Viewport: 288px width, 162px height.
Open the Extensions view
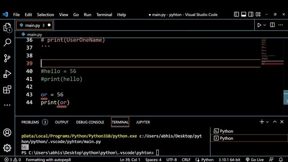point(7,90)
